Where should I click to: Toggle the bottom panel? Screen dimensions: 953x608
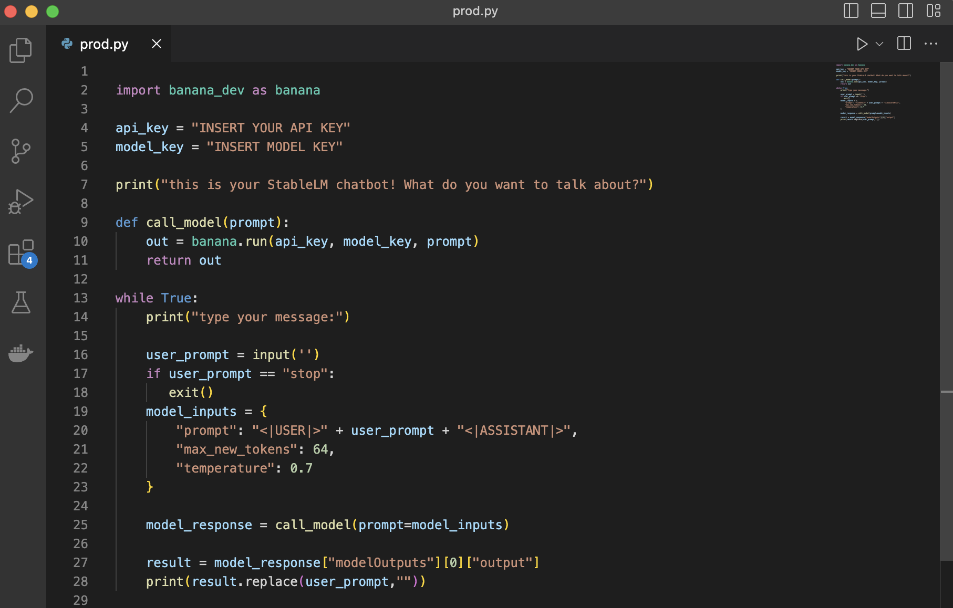pyautogui.click(x=878, y=11)
